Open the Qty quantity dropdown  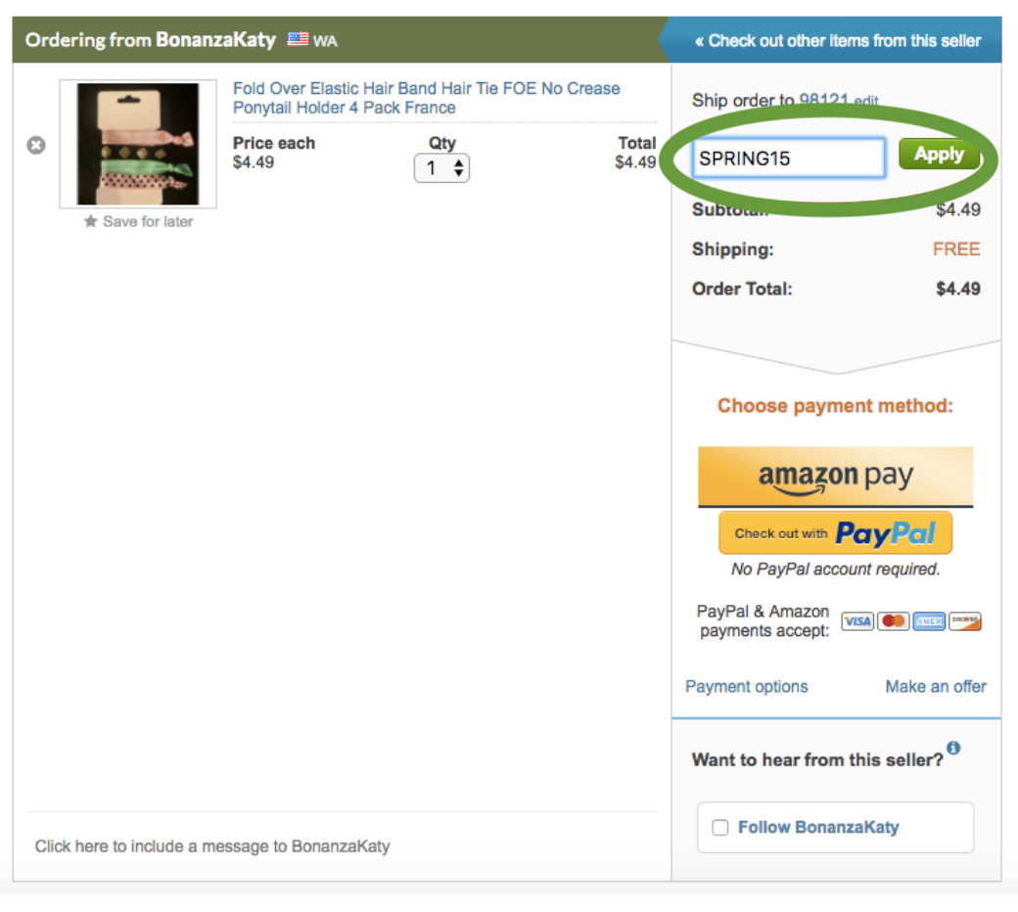click(441, 168)
